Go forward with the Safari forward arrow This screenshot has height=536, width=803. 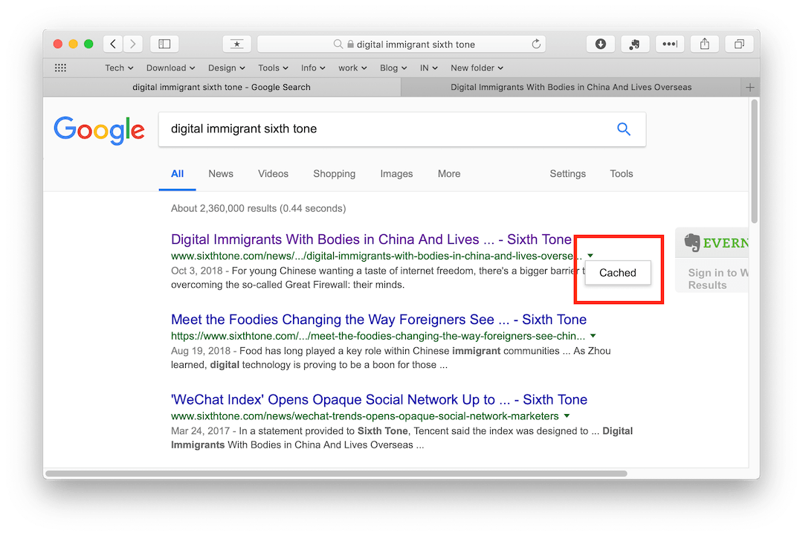point(133,44)
